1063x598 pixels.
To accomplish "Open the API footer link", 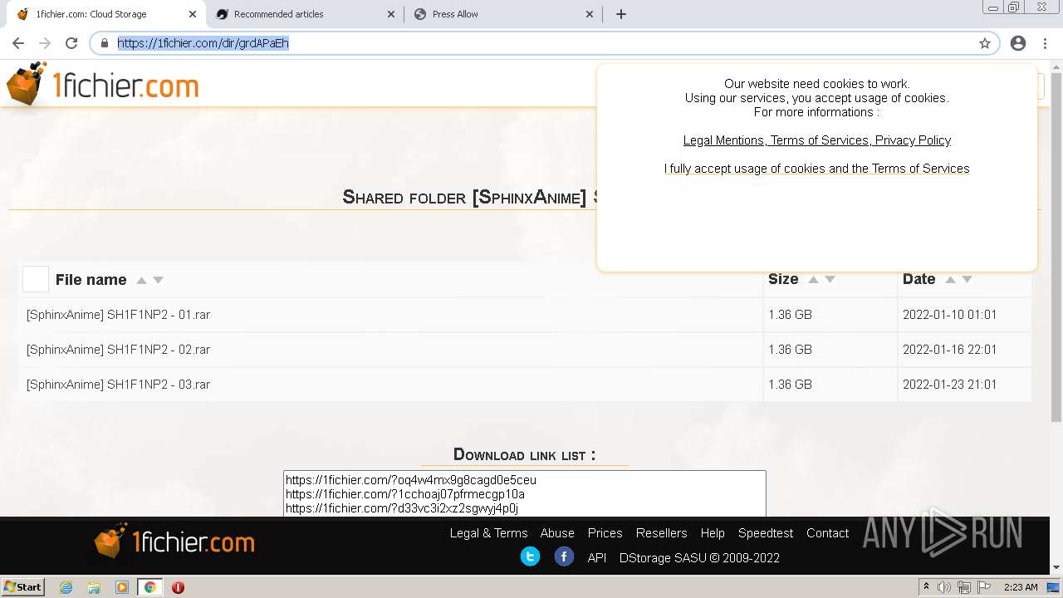I will (x=597, y=558).
